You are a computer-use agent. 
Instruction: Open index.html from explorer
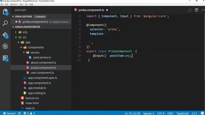(32, 103)
